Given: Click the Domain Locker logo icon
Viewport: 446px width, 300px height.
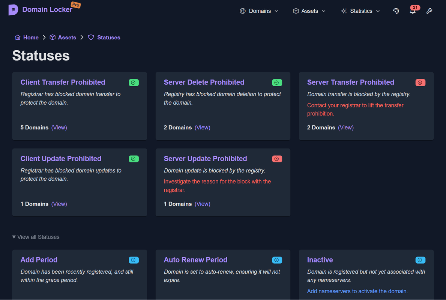Looking at the screenshot, I should coord(13,10).
